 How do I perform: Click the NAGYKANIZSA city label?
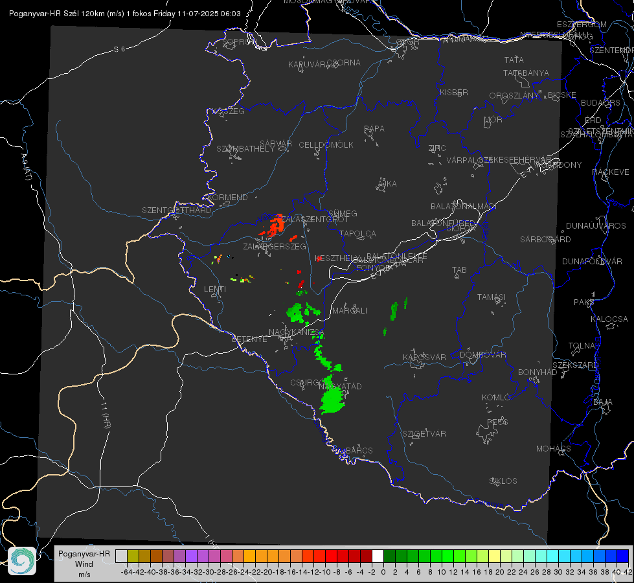pyautogui.click(x=297, y=332)
